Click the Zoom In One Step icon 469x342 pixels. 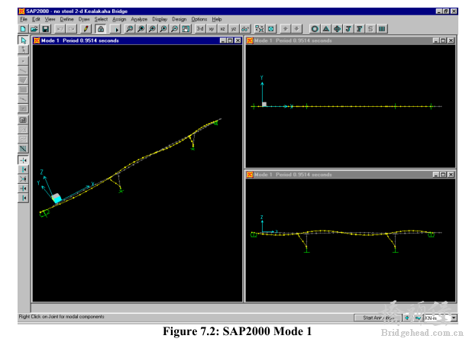(163, 29)
